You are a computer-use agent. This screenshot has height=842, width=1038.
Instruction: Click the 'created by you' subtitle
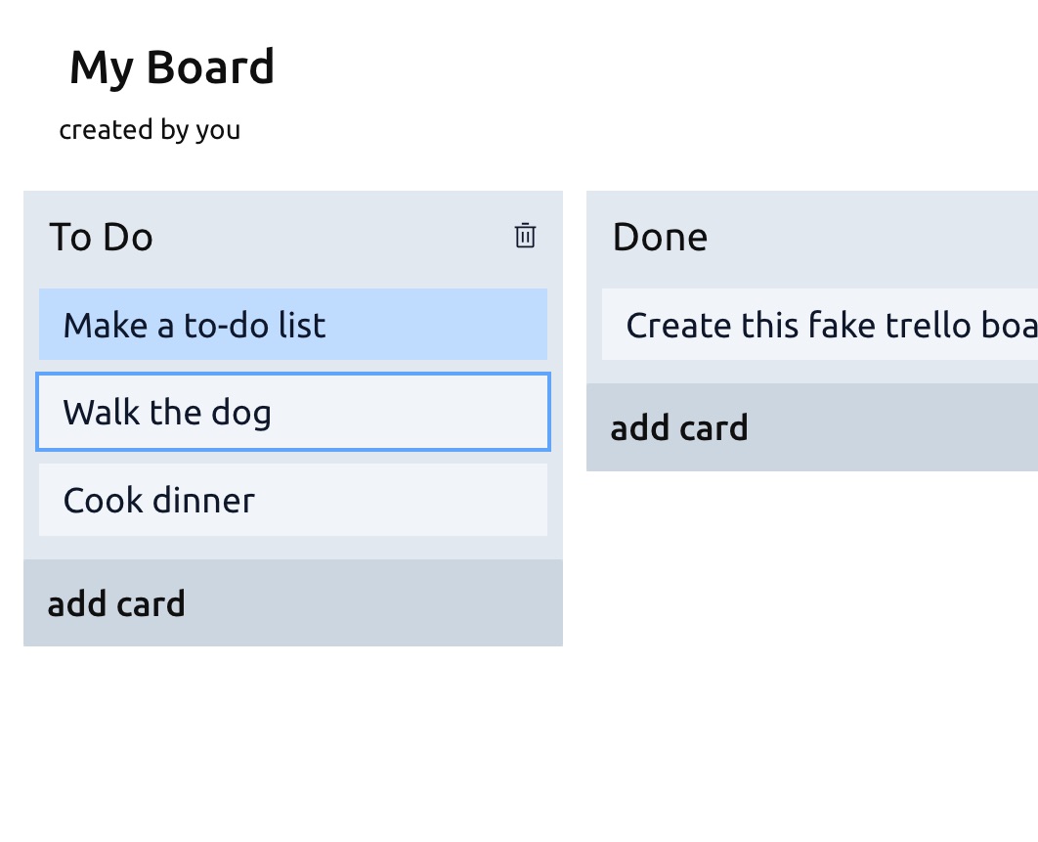pos(150,130)
